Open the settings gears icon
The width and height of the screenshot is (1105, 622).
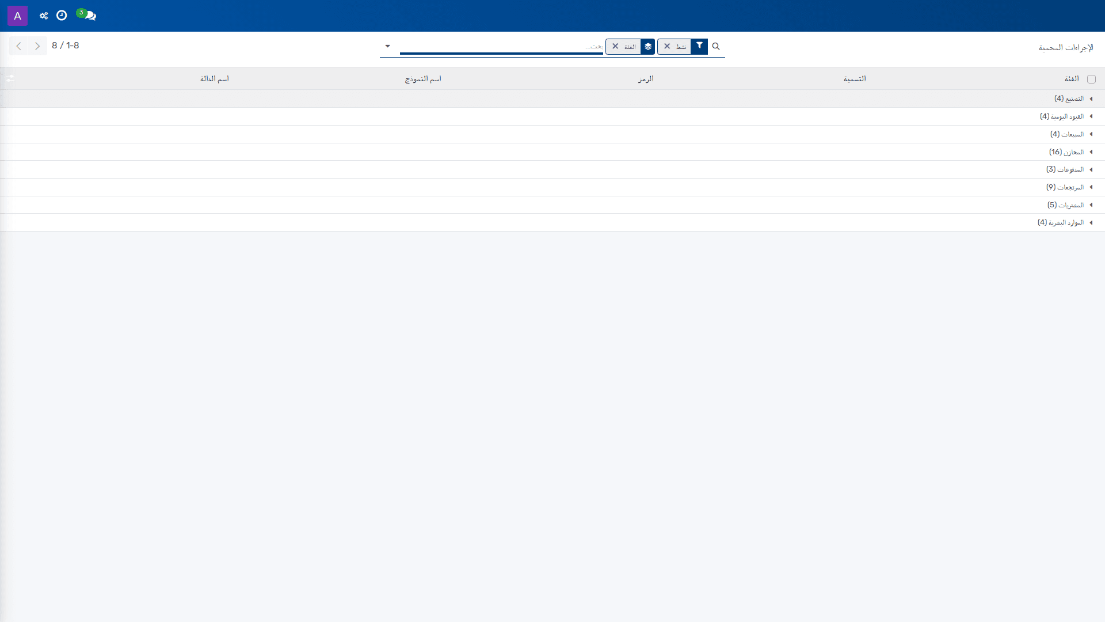pyautogui.click(x=44, y=16)
